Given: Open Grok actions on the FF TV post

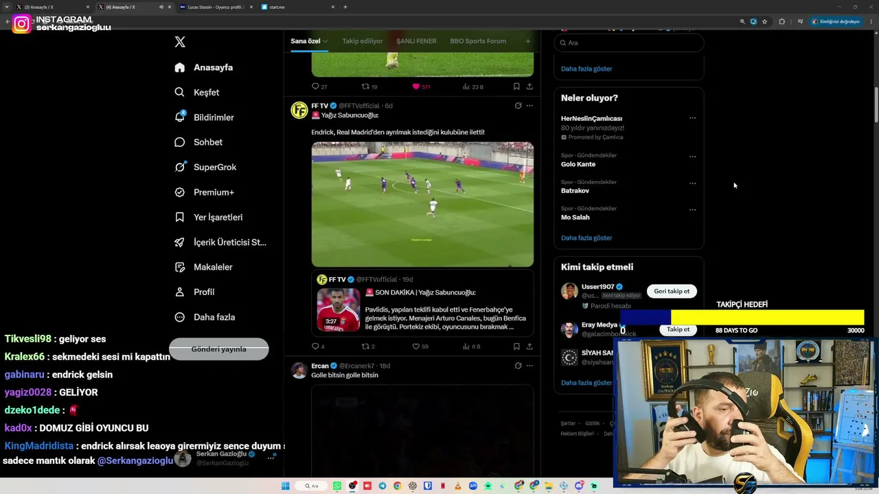Looking at the screenshot, I should tap(518, 106).
